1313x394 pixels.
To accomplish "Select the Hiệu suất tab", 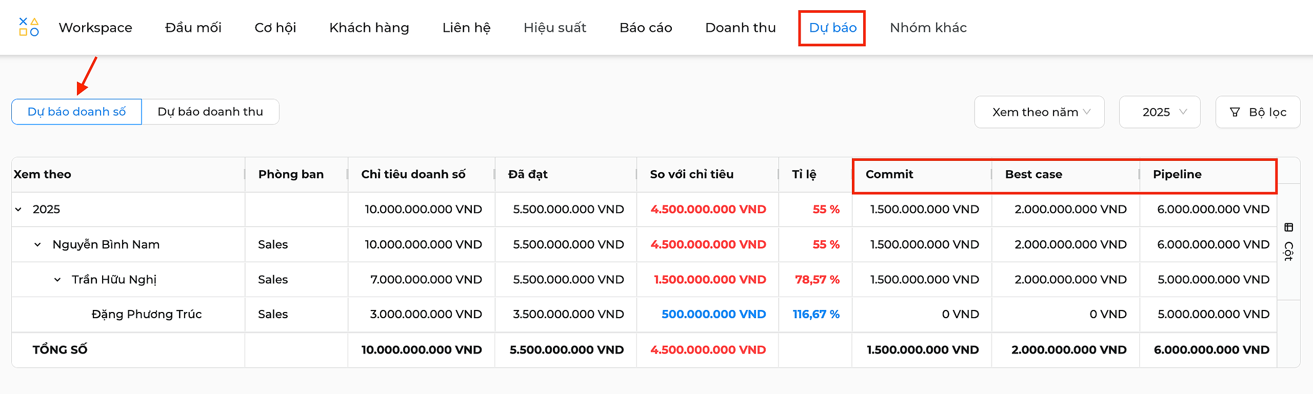I will click(x=555, y=28).
